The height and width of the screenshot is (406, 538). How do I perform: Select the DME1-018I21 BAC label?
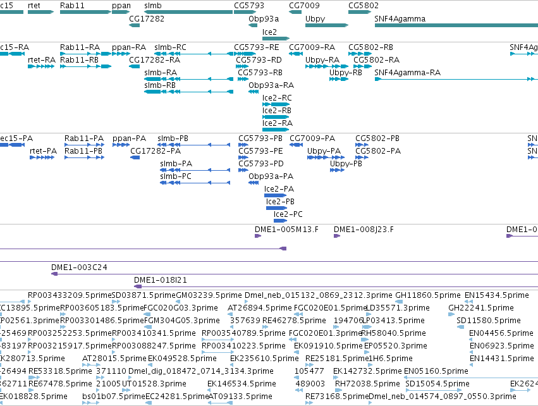tap(160, 280)
